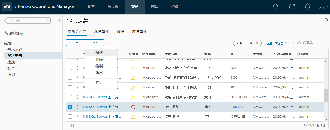Expand the 全部篩選器 dropdown
330x130 pixels.
[277, 43]
